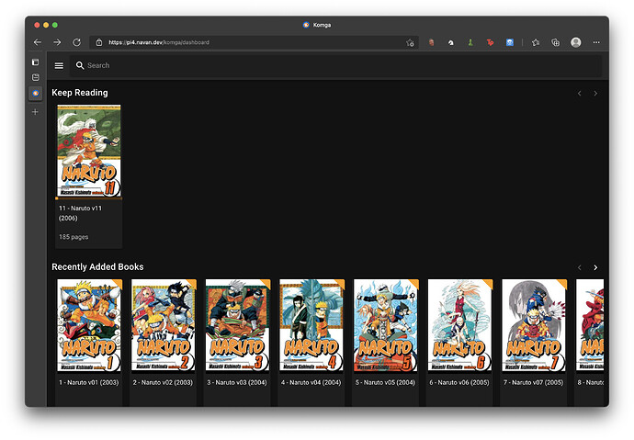
Task: Add this page to favorites star
Action: 410,42
